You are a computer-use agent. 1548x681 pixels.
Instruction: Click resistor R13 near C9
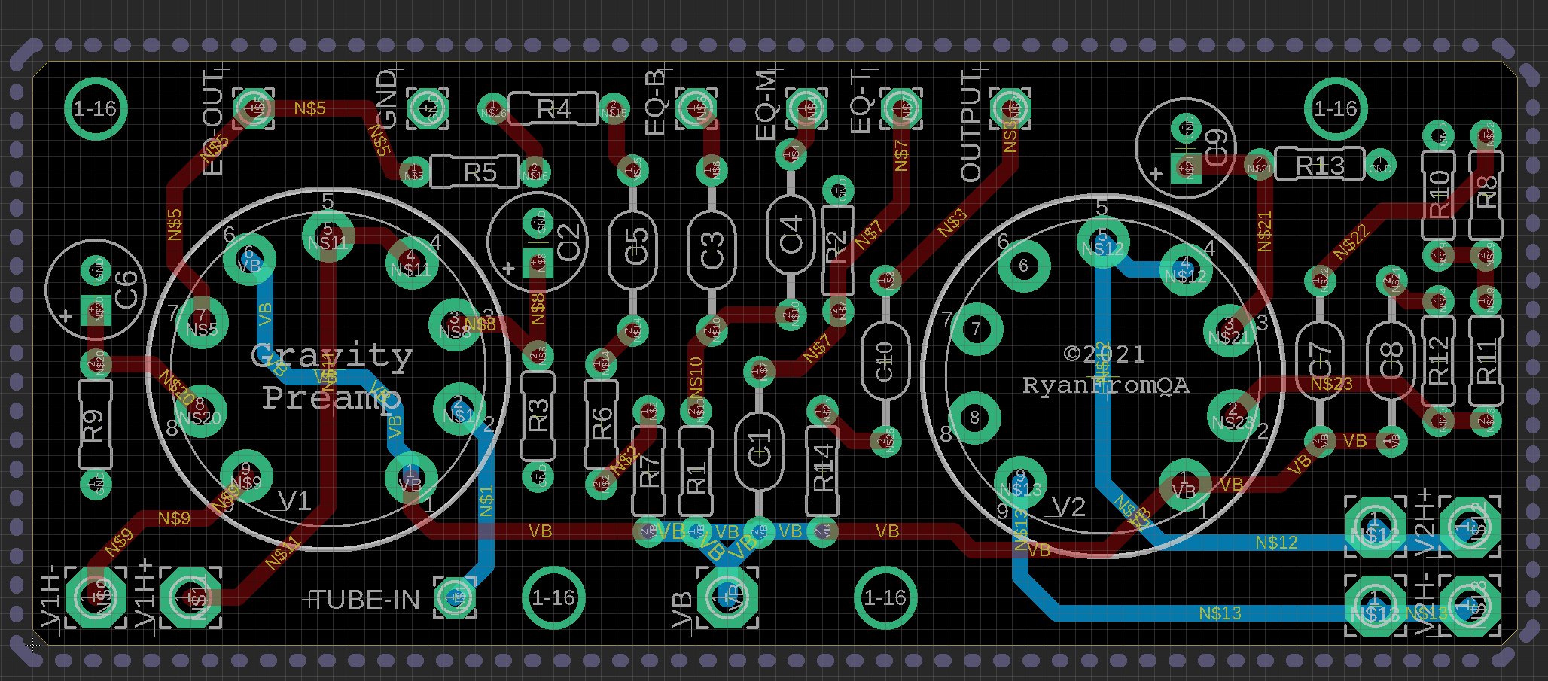click(1320, 165)
